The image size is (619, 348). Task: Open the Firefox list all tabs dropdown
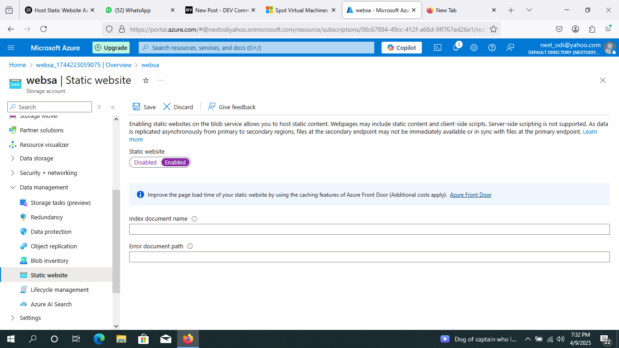(529, 10)
